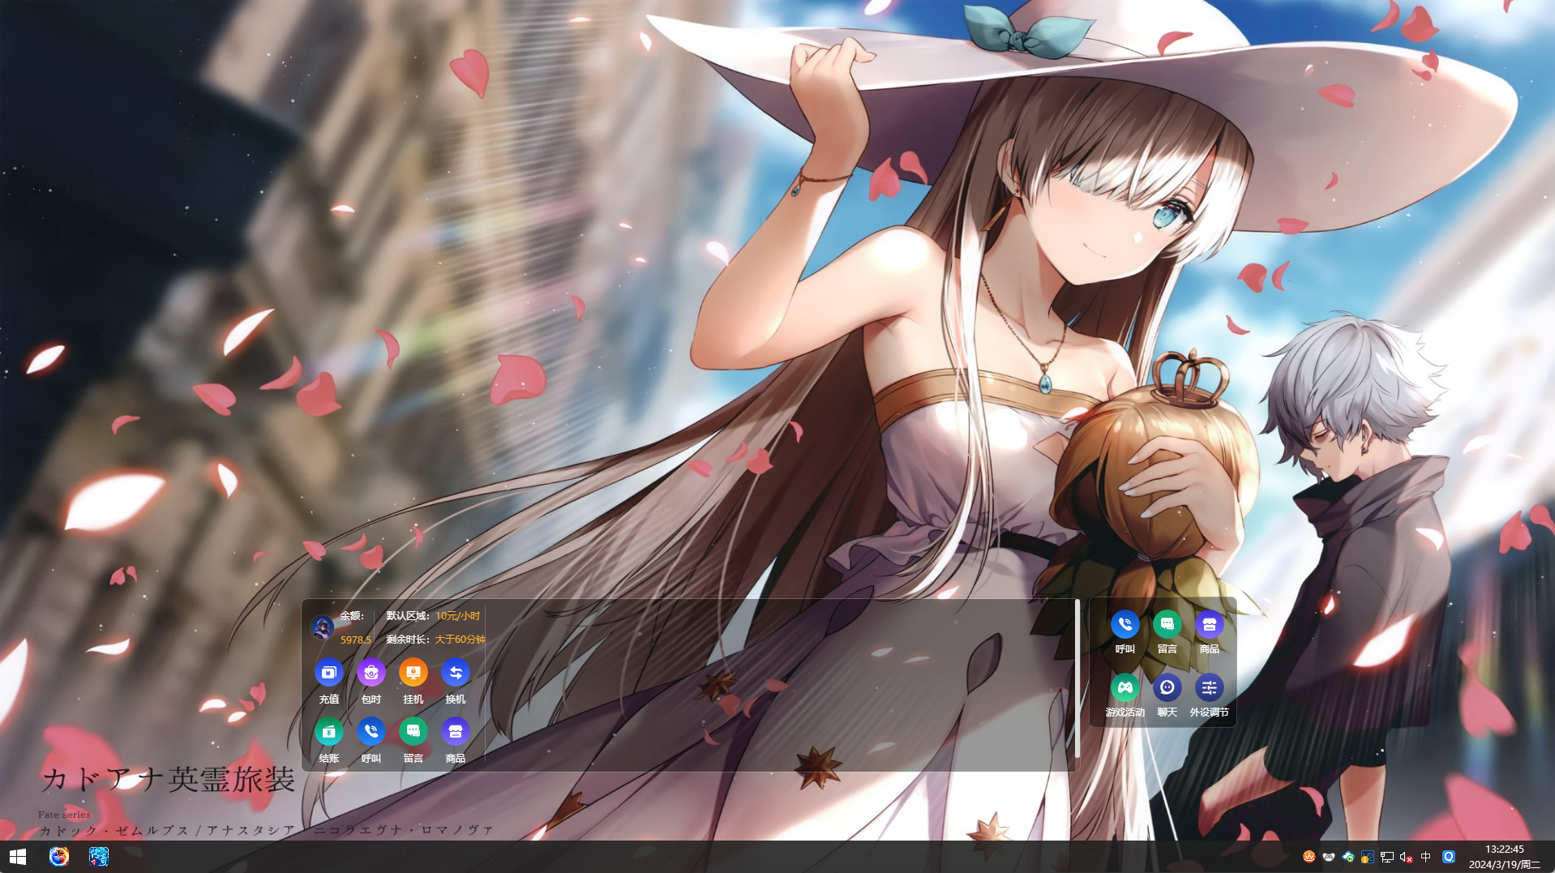Open the Windows Start menu
Viewport: 1555px width, 873px height.
point(18,857)
